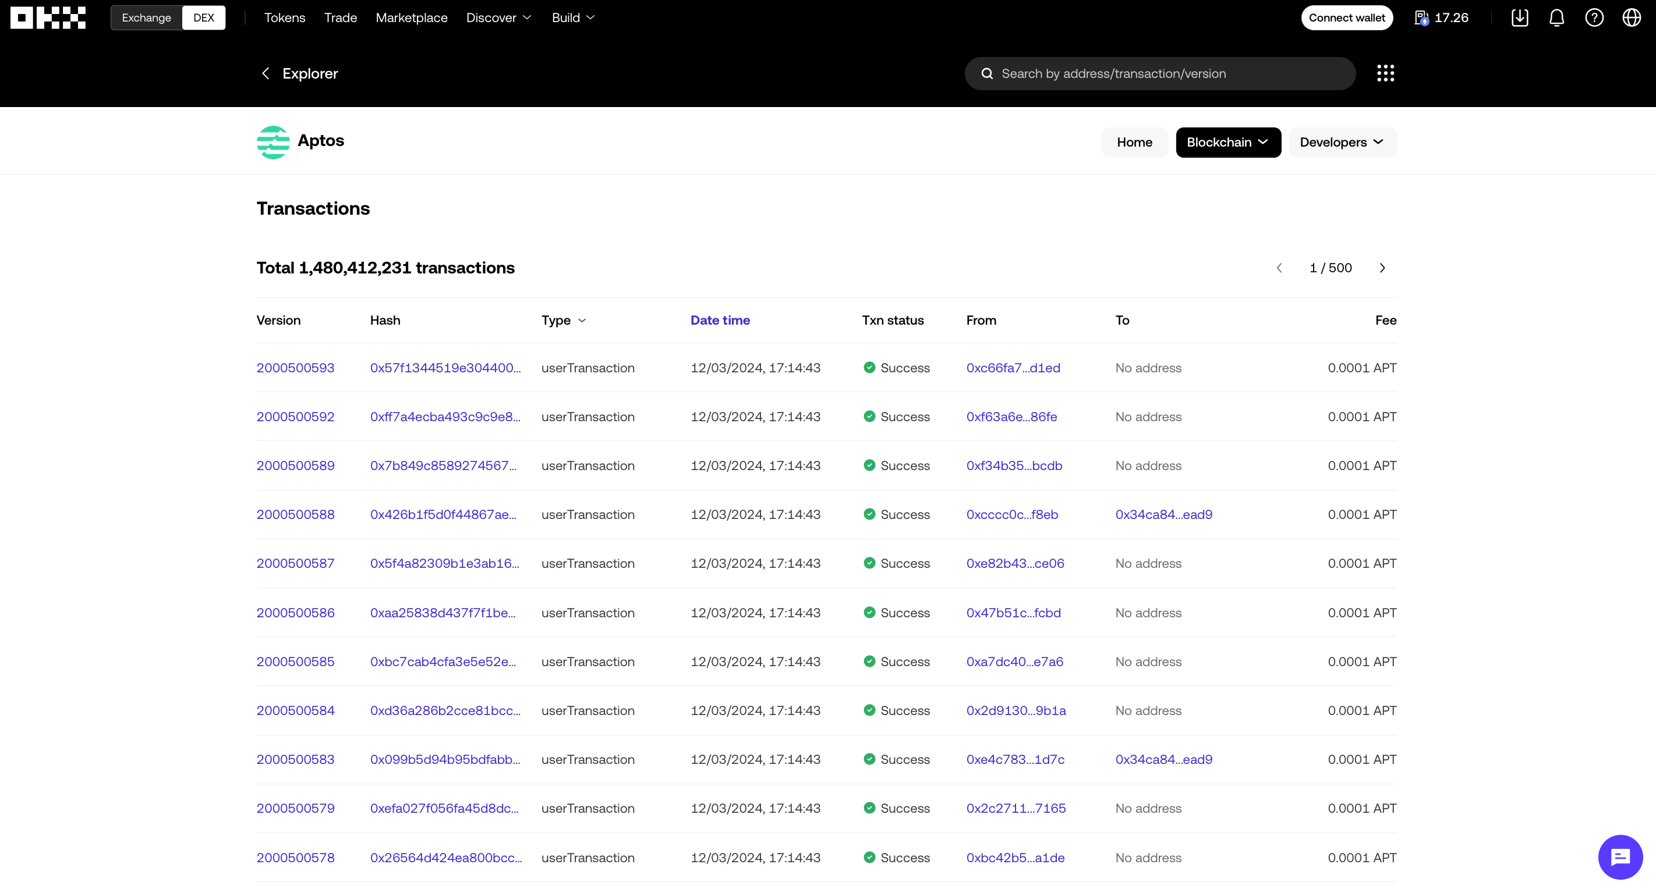Image resolution: width=1656 pixels, height=889 pixels.
Task: Open the nine-dot grid menu
Action: (x=1385, y=73)
